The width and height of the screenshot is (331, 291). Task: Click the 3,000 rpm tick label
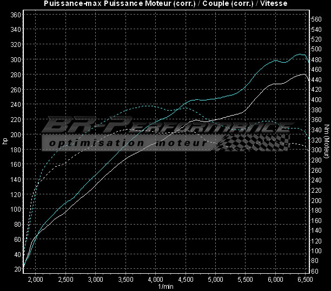(x=95, y=280)
